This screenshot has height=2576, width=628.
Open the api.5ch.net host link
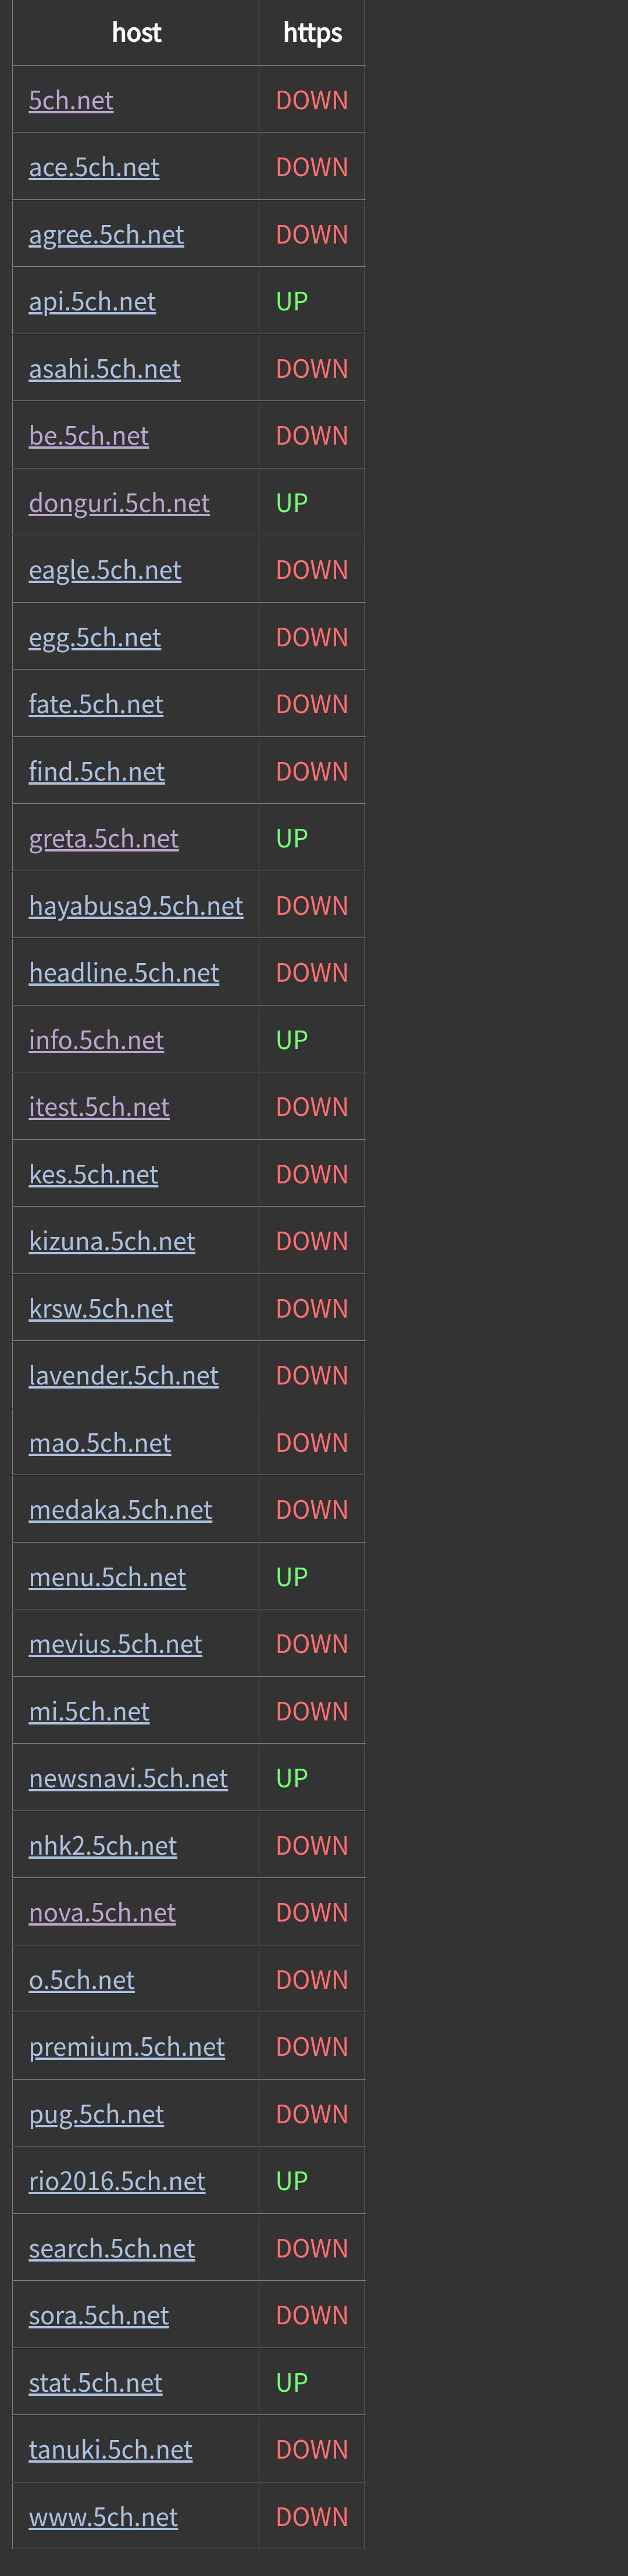(92, 301)
